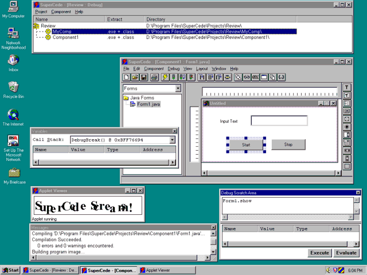The height and width of the screenshot is (275, 367).
Task: Open the Layout menu
Action: 202,69
